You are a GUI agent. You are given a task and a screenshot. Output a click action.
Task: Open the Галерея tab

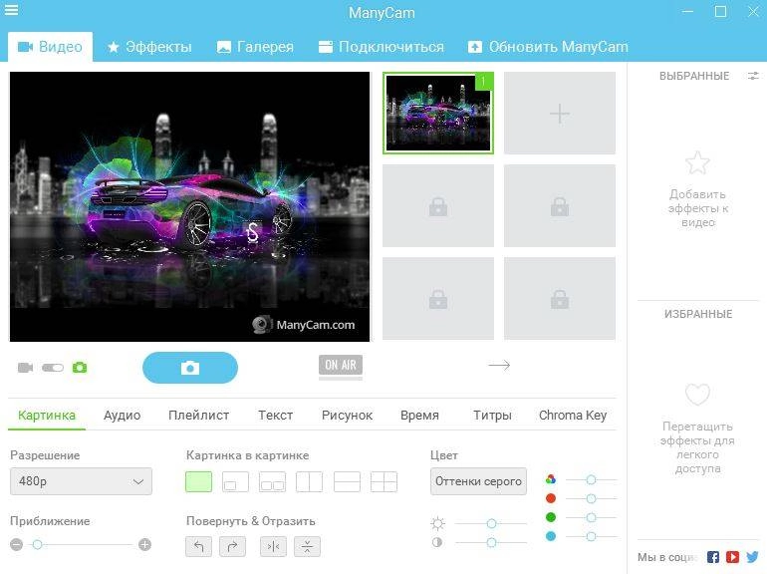point(255,47)
